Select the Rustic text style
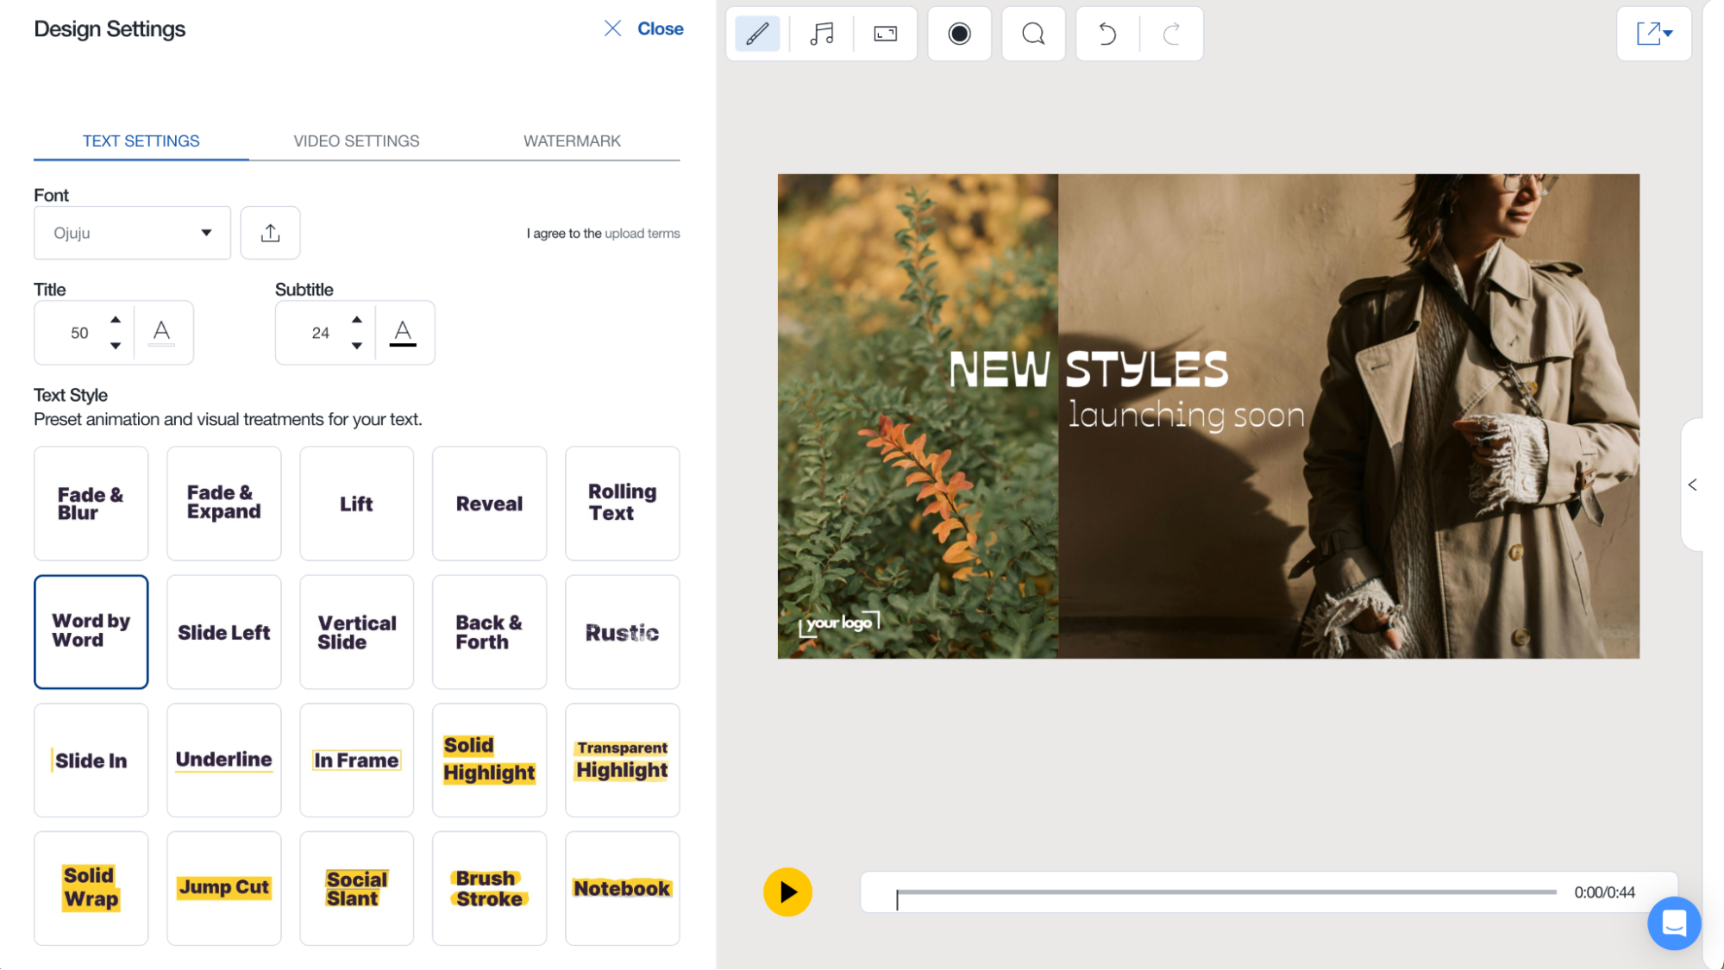This screenshot has width=1724, height=970. coord(622,632)
